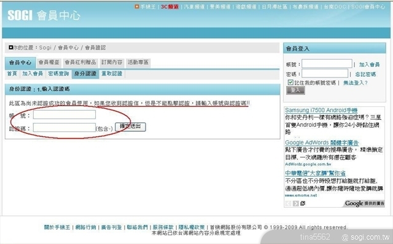This screenshot has height=244, width=393.
Task: Click the small icon beside the ad arrows
Action: click(303, 203)
